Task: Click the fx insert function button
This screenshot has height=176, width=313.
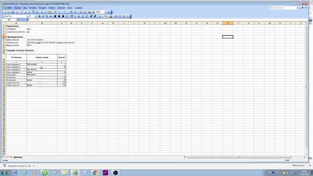Action: click(x=28, y=20)
